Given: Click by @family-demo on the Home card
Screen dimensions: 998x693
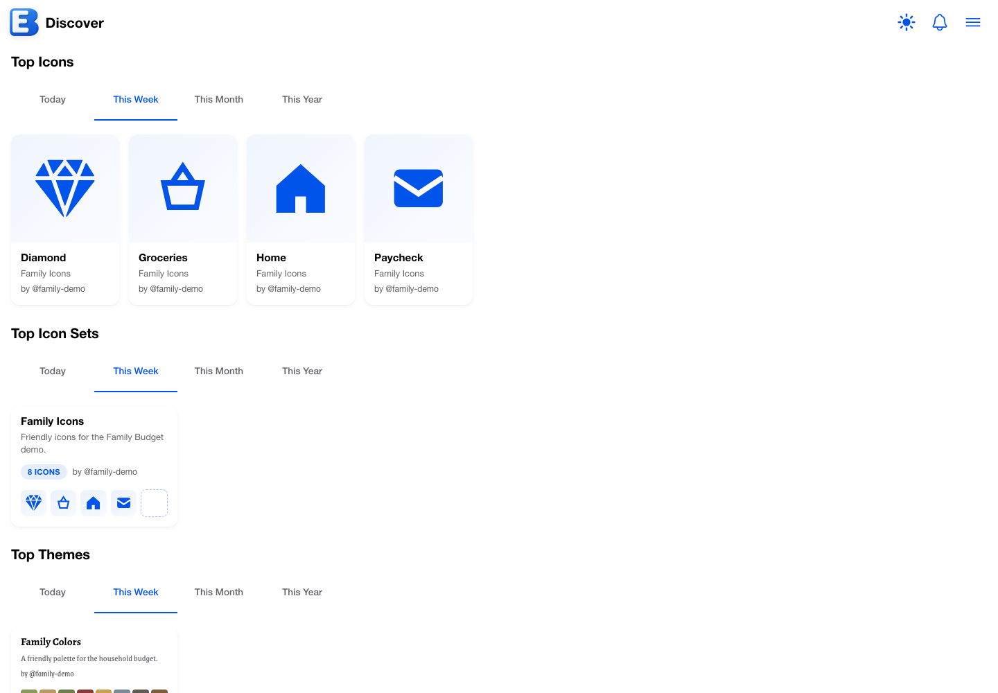Looking at the screenshot, I should pyautogui.click(x=288, y=289).
